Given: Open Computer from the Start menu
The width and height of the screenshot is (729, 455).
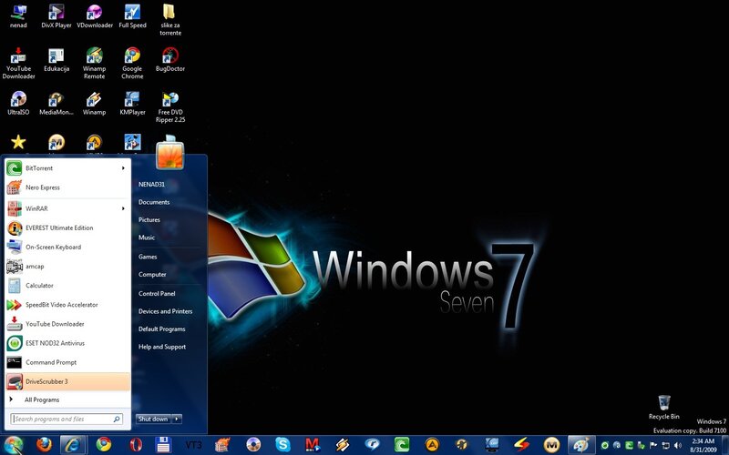Looking at the screenshot, I should pyautogui.click(x=152, y=275).
